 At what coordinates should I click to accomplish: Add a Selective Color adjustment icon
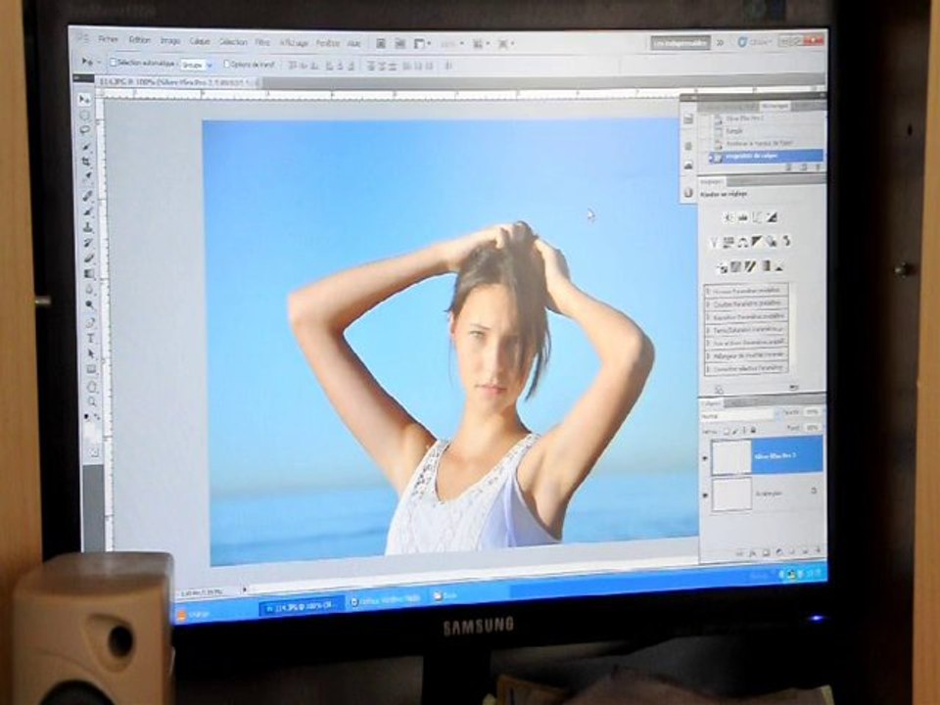coord(778,266)
